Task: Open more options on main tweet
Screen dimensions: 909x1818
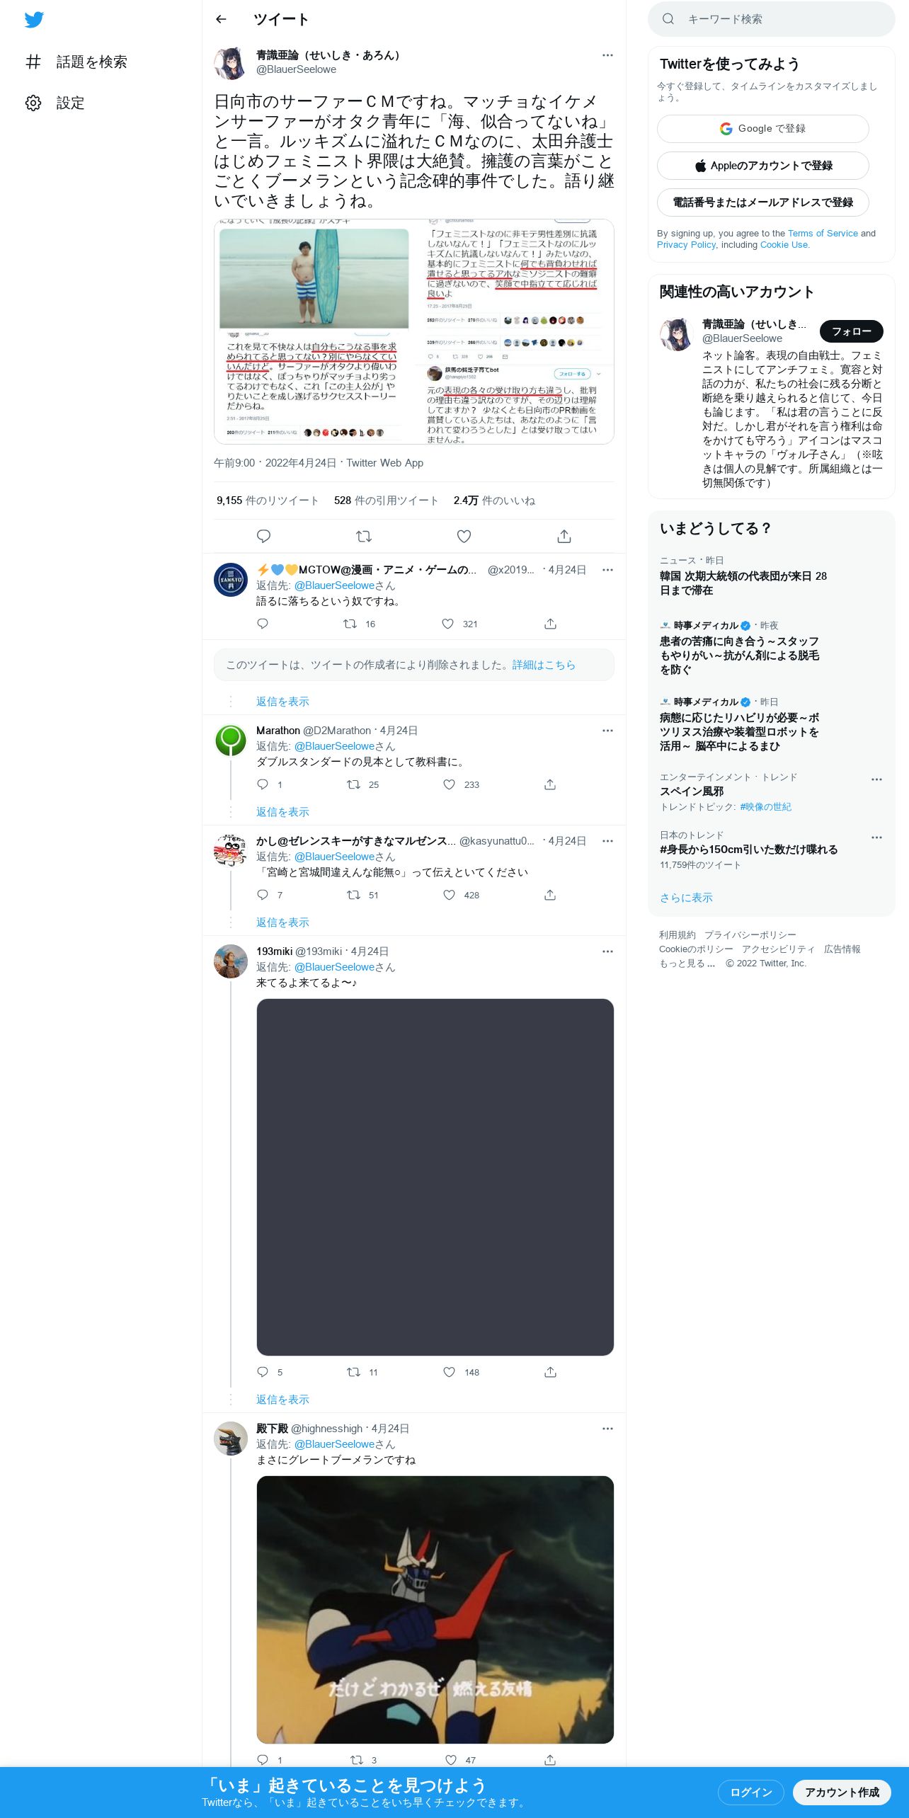Action: pyautogui.click(x=607, y=55)
